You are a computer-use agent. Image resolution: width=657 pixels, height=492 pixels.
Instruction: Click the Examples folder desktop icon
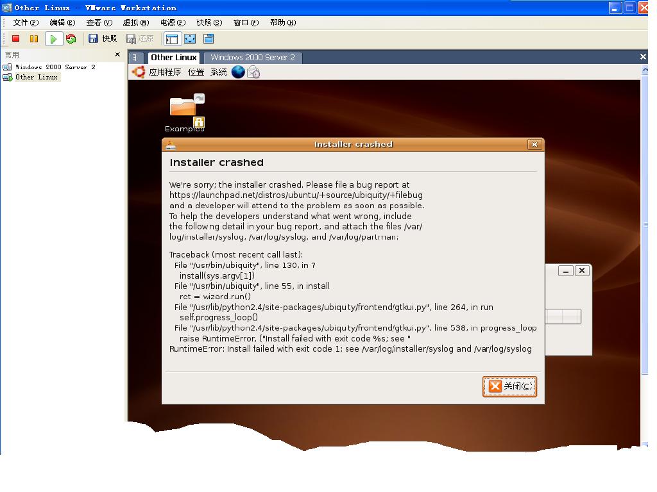tap(187, 110)
